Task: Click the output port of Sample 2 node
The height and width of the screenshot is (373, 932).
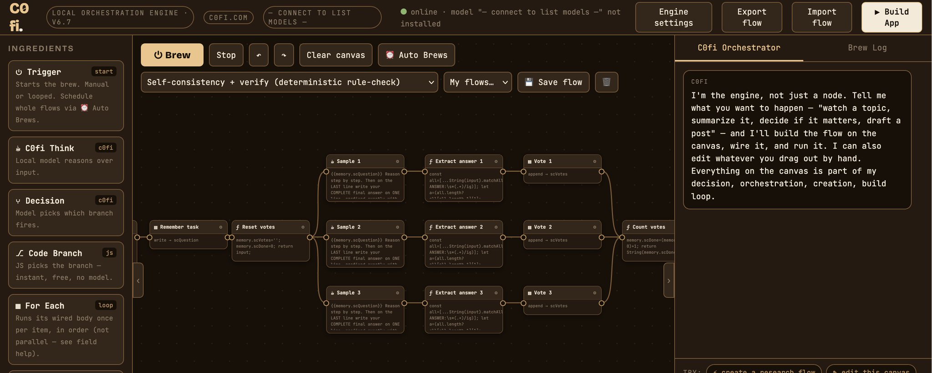Action: (404, 237)
